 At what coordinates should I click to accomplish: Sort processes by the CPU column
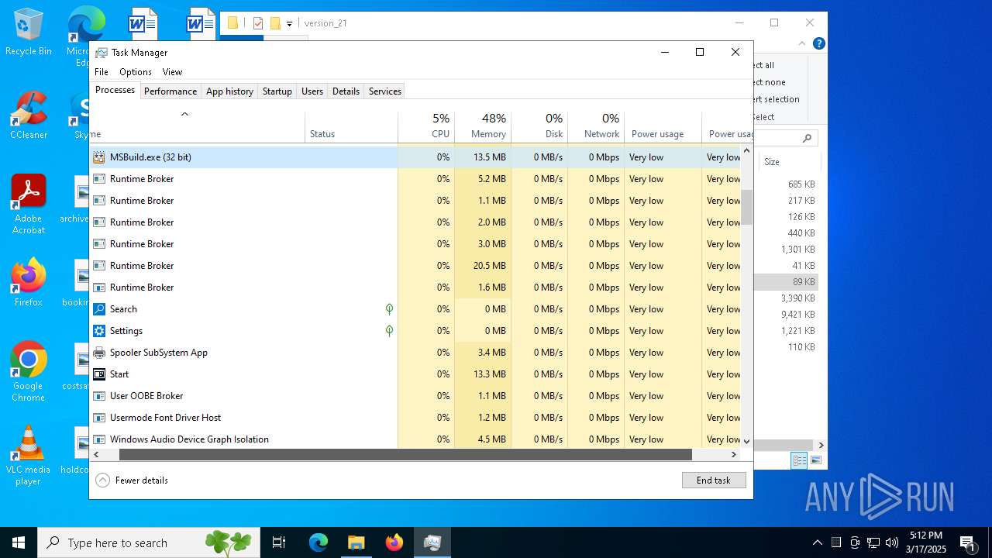[x=426, y=126]
